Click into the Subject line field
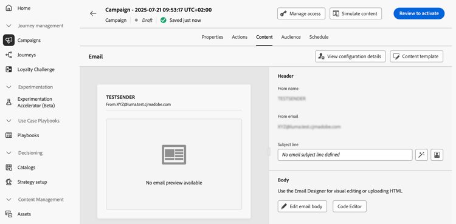The height and width of the screenshot is (224, 456). [345, 155]
